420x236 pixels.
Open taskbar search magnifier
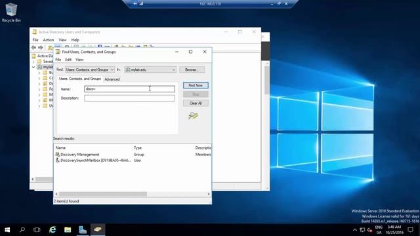pos(22,229)
